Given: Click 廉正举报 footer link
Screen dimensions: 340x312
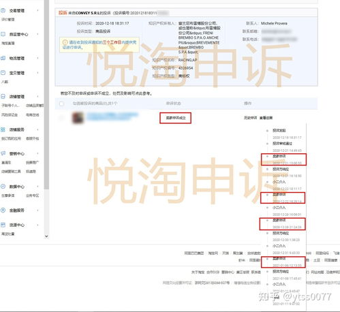Looking at the screenshot, I should point(243,272).
